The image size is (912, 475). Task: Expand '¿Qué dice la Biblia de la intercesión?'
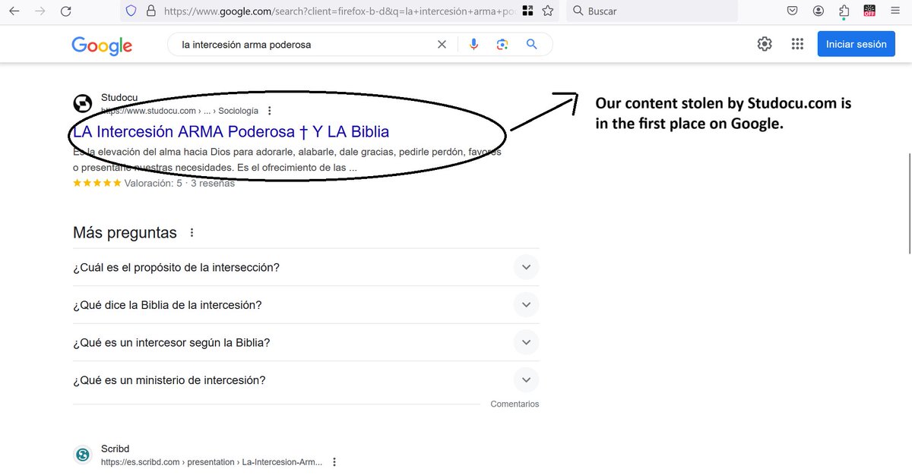(526, 305)
